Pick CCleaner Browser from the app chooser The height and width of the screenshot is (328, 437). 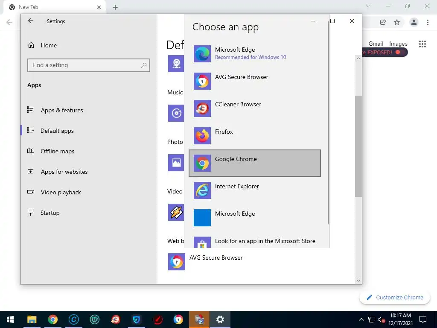coord(255,108)
